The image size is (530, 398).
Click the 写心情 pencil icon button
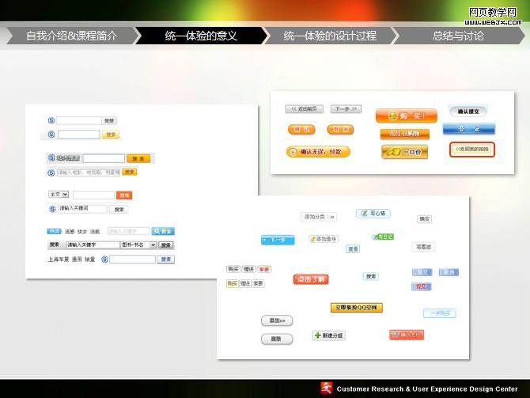[373, 213]
